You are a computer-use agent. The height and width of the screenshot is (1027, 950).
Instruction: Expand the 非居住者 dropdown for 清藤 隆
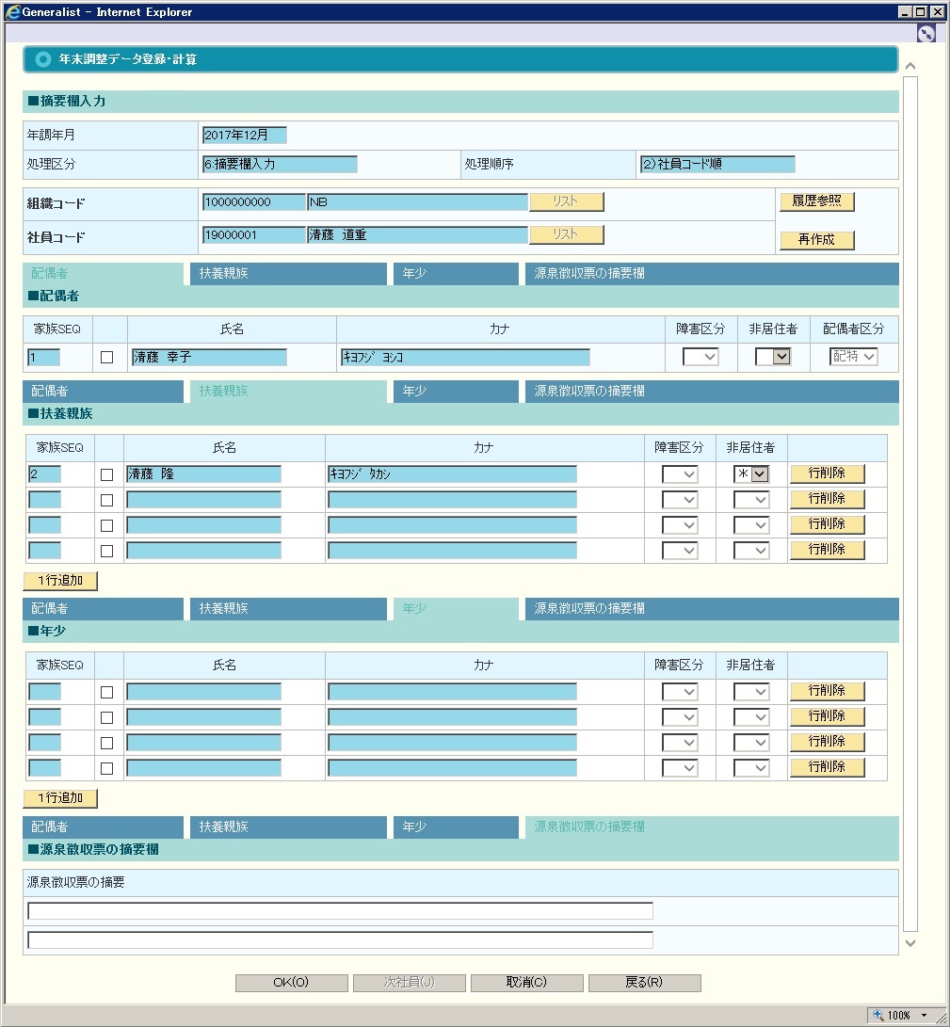(x=759, y=474)
